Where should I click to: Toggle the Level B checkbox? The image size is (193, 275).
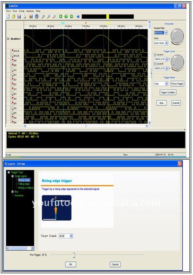tap(155, 64)
